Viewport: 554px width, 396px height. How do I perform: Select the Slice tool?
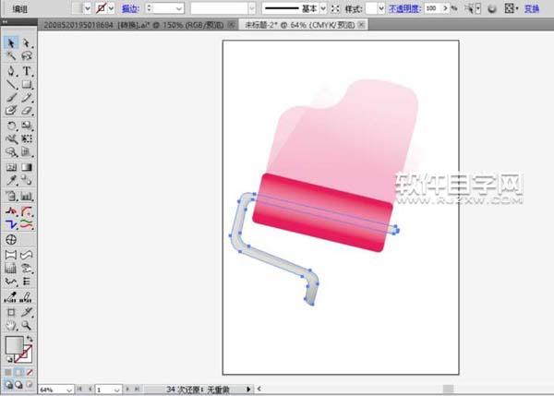(26, 312)
